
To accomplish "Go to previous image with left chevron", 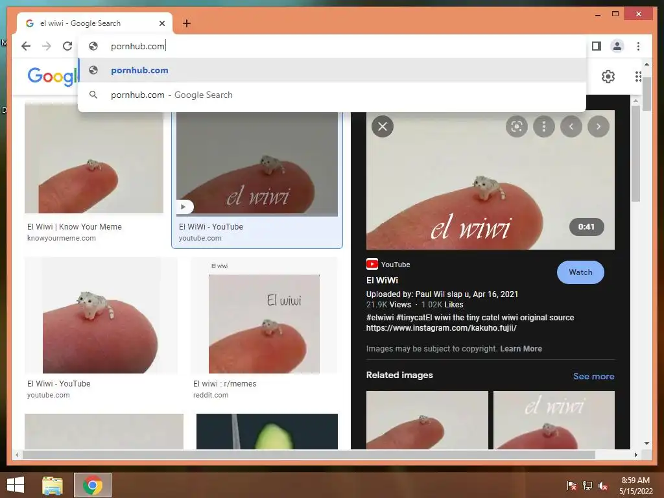I will [571, 126].
